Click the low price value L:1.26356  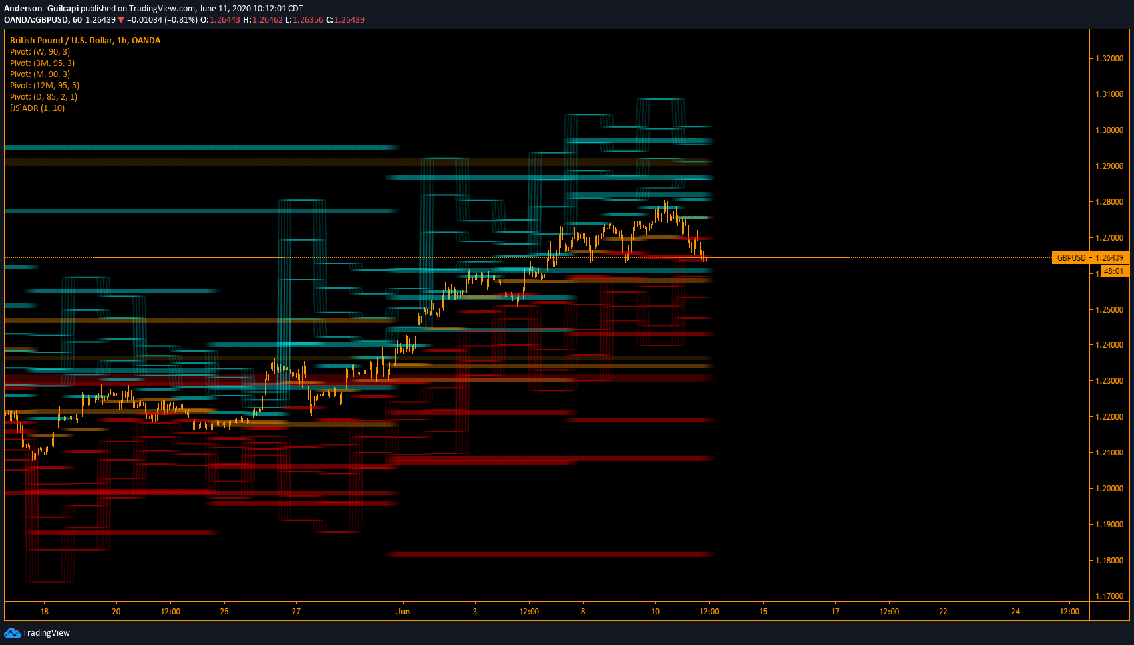pos(304,20)
